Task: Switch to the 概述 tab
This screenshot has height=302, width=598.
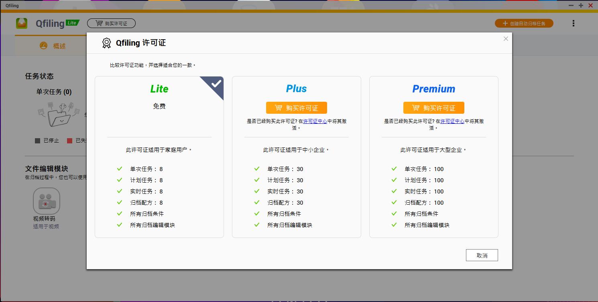Action: [59, 46]
